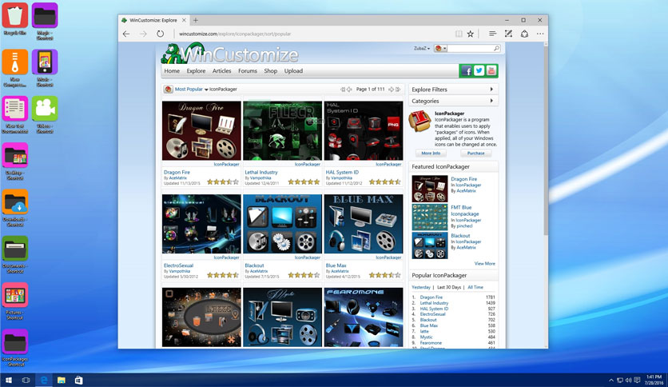Open HAL System ID title link
Image resolution: width=668 pixels, height=387 pixels.
342,172
